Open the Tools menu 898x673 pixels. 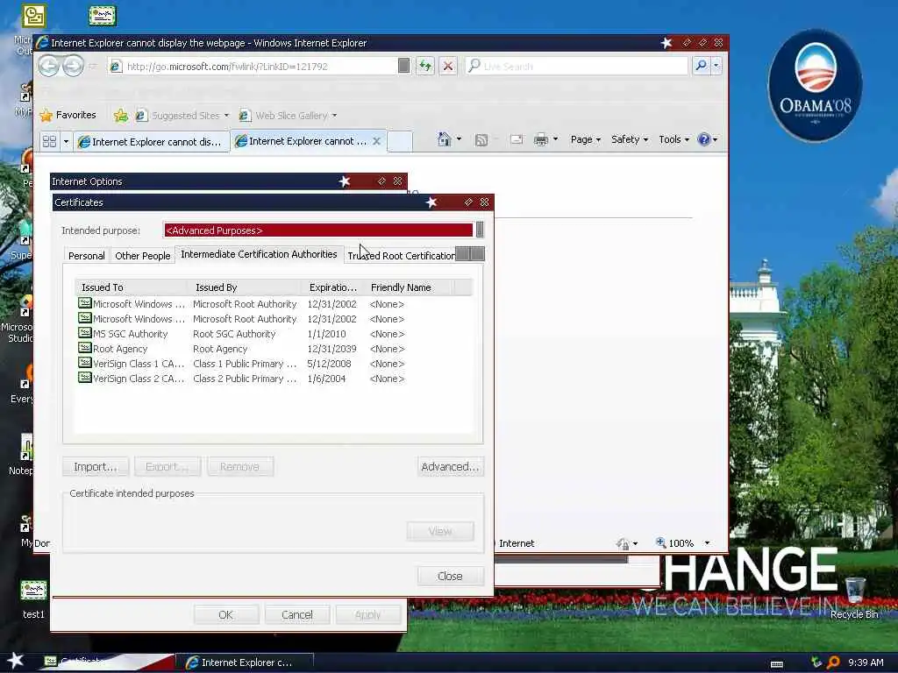[x=673, y=139]
